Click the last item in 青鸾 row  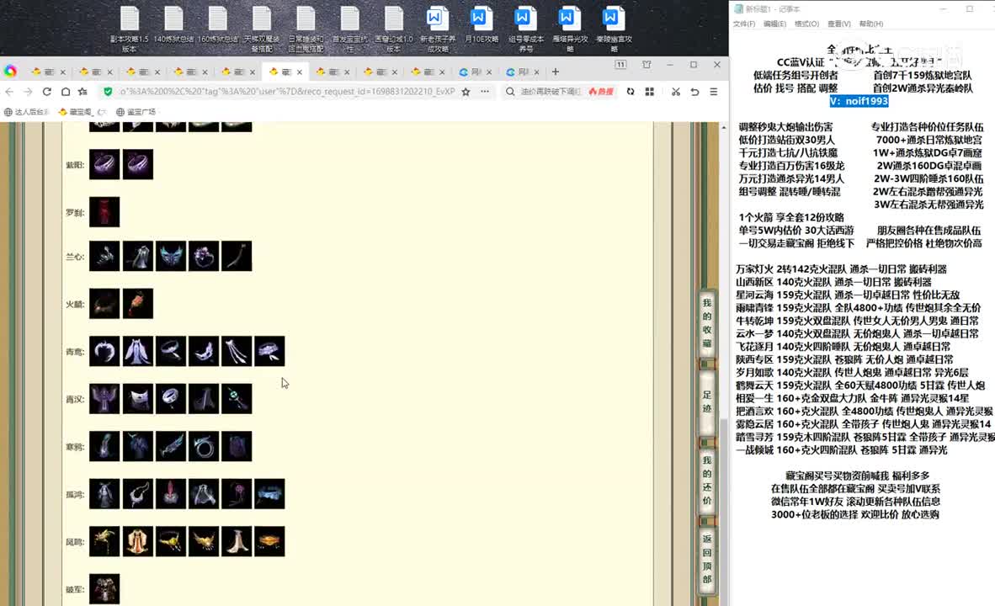[x=269, y=352]
